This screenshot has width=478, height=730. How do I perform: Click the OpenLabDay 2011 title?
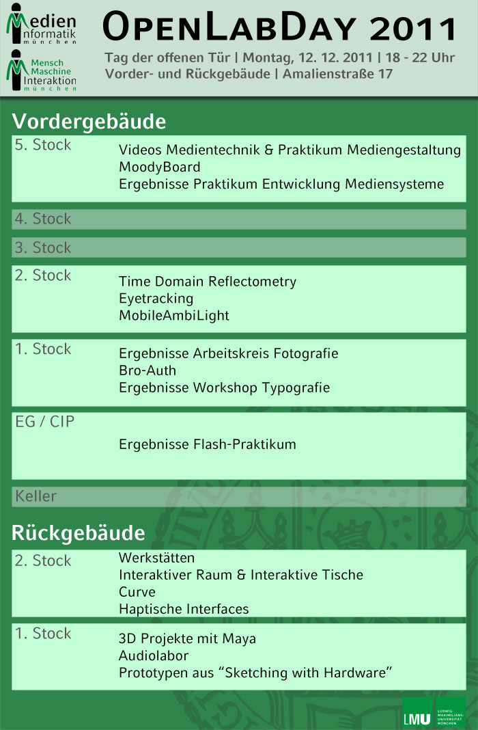279,27
